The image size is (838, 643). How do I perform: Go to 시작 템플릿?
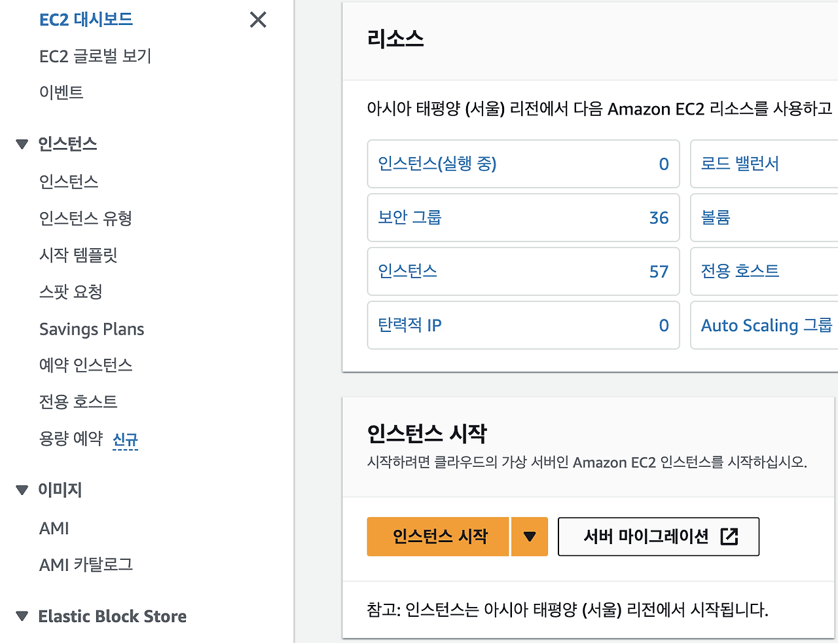(x=79, y=255)
